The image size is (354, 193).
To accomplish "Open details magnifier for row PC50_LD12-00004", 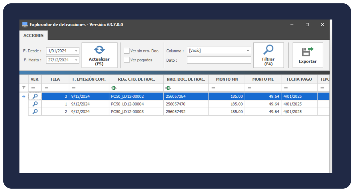I will 35,104.
